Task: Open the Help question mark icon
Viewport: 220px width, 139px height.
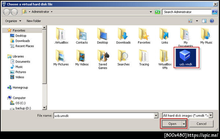Action: coord(212,21)
